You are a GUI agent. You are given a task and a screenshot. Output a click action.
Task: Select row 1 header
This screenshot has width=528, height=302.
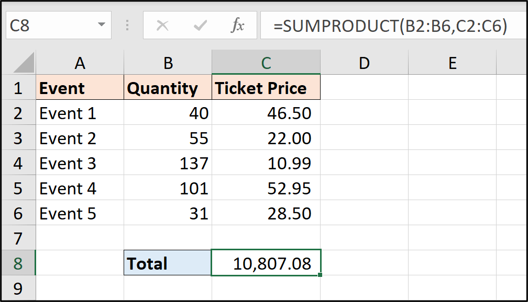[18, 88]
